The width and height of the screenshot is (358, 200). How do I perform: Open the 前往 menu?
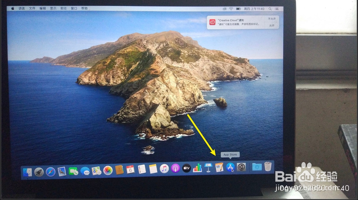click(63, 8)
